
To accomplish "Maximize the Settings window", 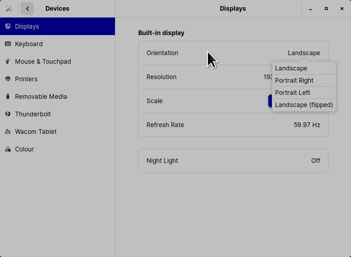I will coord(326,9).
